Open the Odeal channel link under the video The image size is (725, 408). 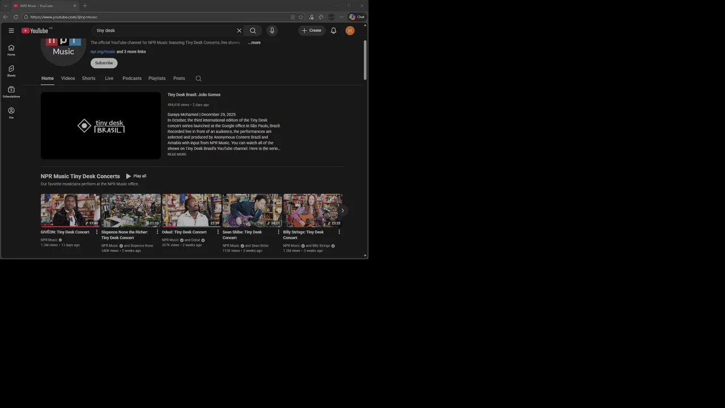[194, 240]
